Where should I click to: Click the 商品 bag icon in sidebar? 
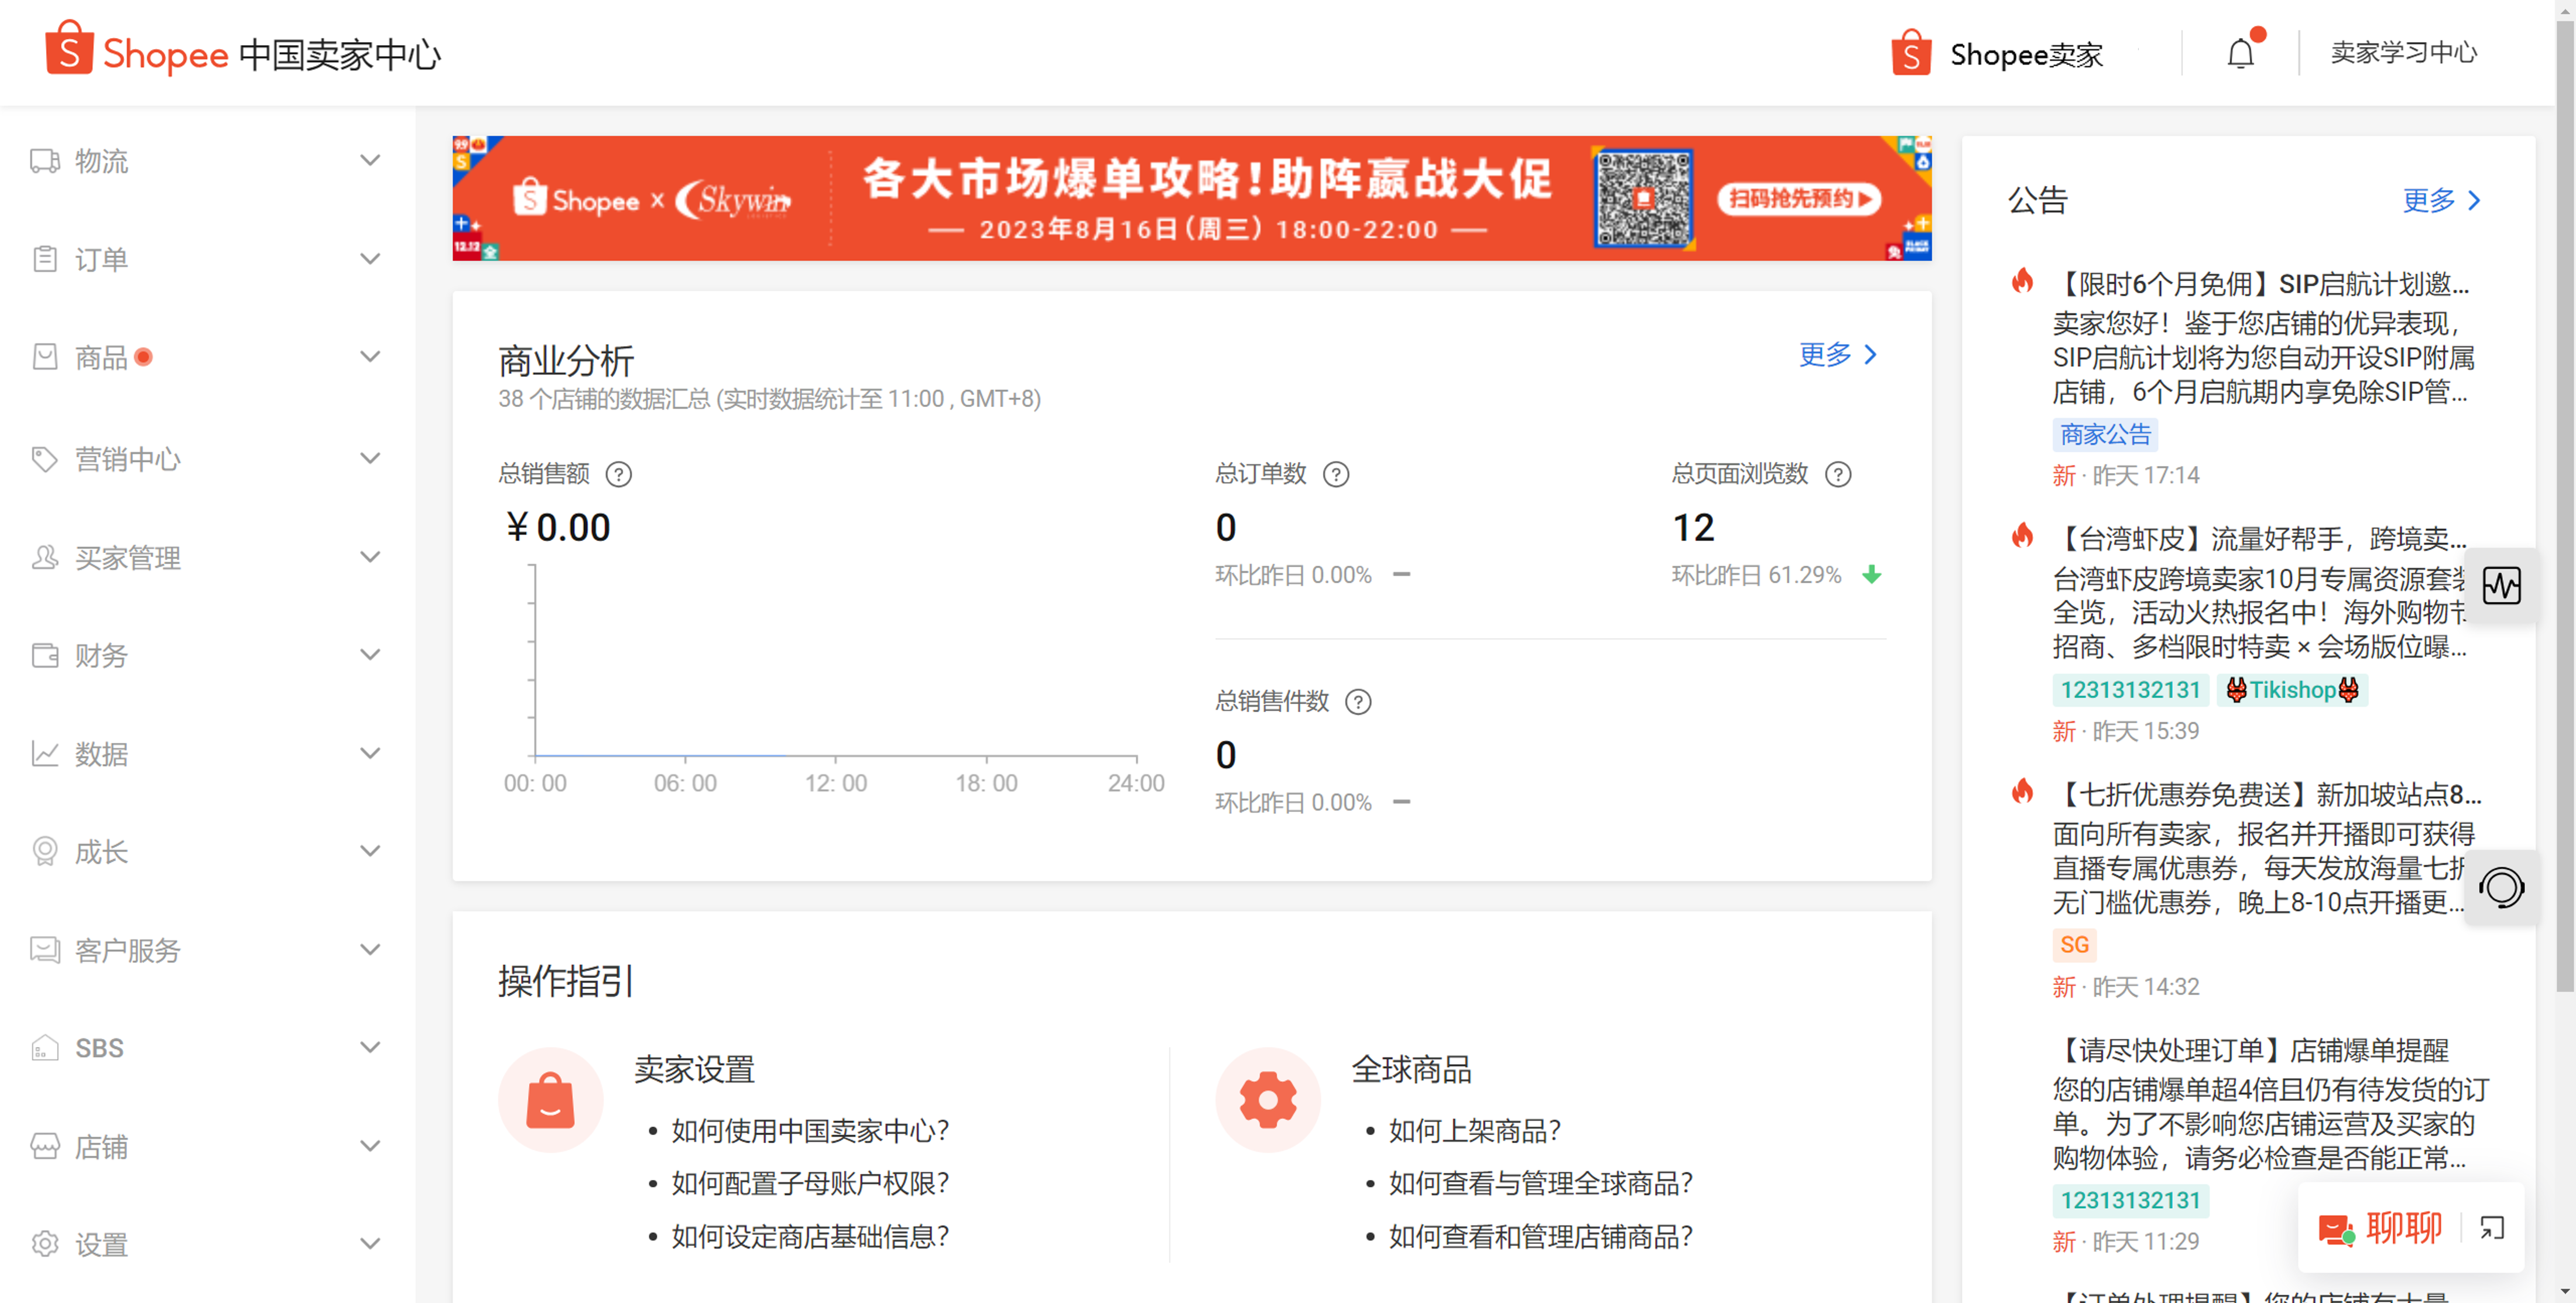45,357
